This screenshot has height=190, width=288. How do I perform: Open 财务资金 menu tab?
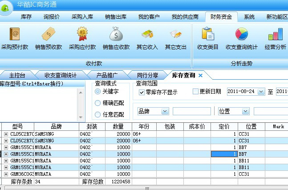(221, 17)
